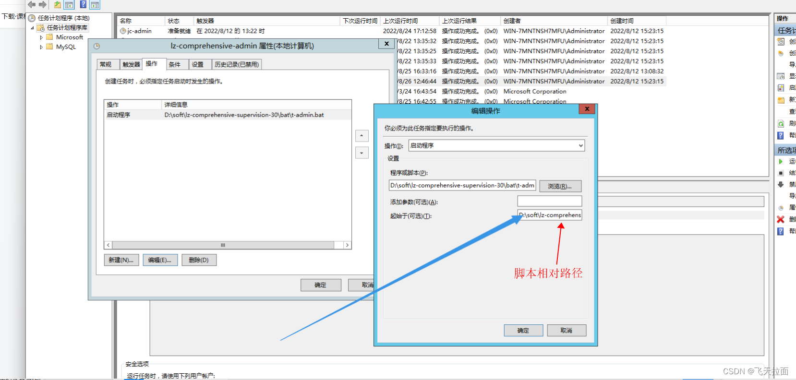Click 确定 in the properties dialog
The height and width of the screenshot is (380, 796).
[321, 285]
